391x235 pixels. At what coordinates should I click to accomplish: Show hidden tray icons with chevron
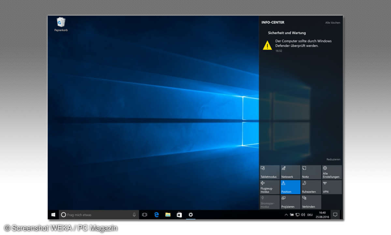tap(286, 215)
